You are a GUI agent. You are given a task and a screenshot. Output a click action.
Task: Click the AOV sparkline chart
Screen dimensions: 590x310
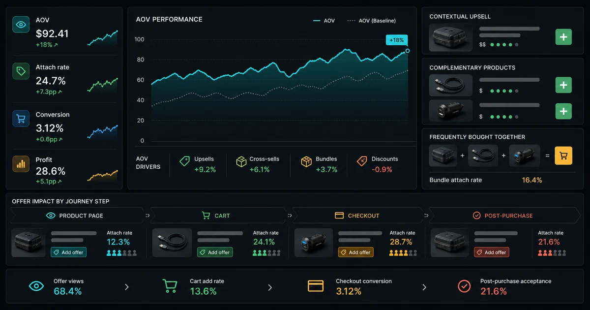(103, 38)
